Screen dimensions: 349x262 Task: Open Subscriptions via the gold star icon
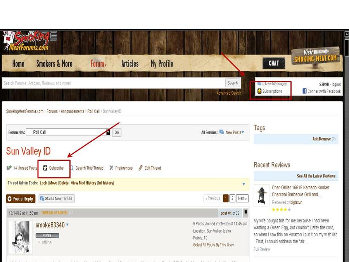tap(259, 91)
